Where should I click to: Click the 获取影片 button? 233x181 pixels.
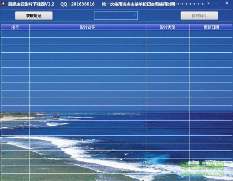coord(199,16)
